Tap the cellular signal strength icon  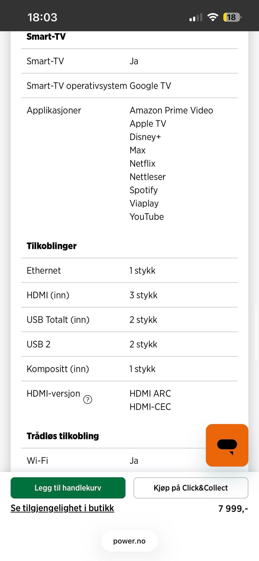pos(196,17)
